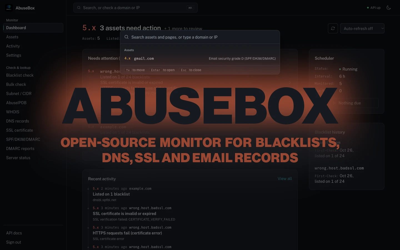Click the 'Listed on 1 blacklist' activity entry

(x=111, y=194)
